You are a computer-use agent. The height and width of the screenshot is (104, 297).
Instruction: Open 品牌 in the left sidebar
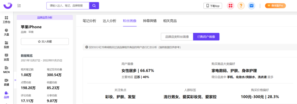(6, 95)
